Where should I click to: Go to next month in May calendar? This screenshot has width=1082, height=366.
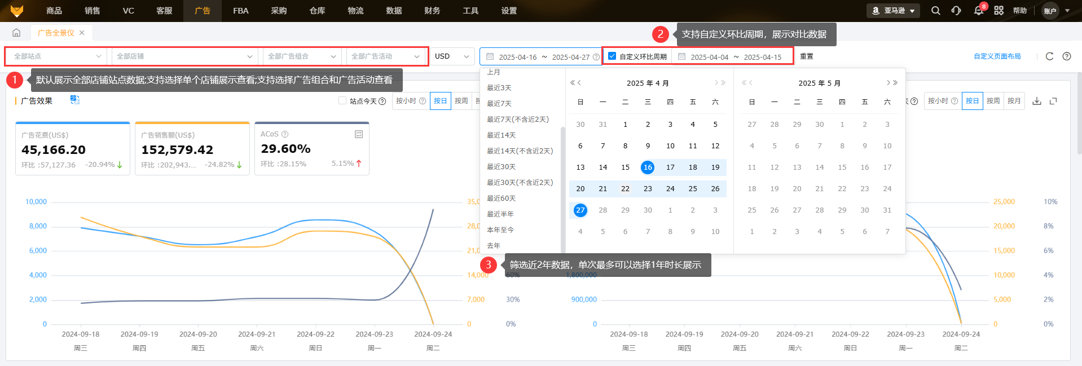point(888,83)
